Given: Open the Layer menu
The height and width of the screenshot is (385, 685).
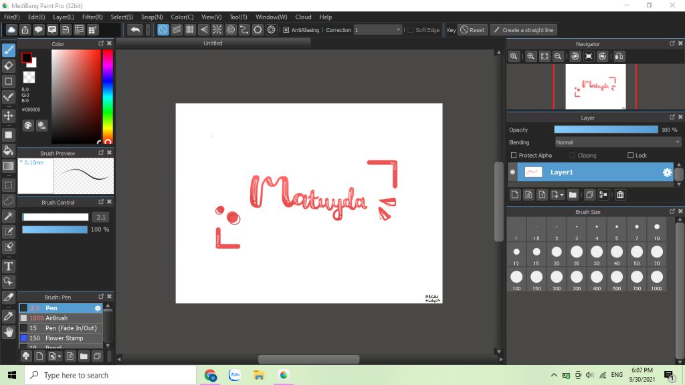Looking at the screenshot, I should pos(64,17).
